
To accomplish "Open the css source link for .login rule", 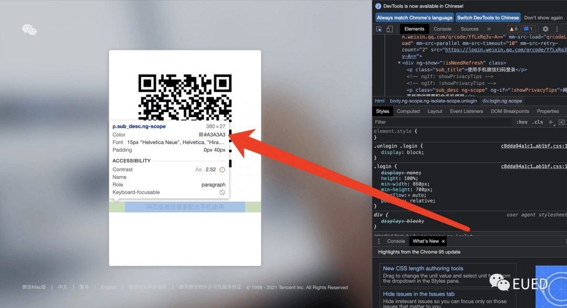I will tap(534, 166).
